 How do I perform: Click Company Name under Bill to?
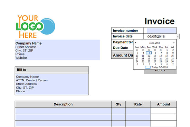pos(27,77)
